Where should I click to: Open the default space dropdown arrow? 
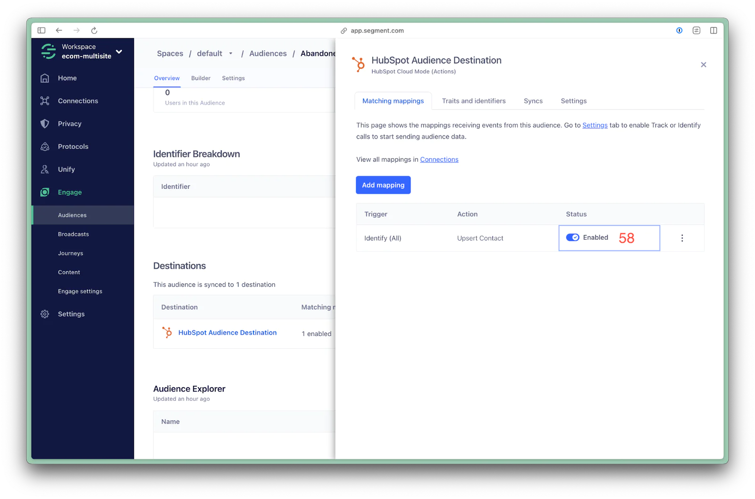tap(231, 54)
